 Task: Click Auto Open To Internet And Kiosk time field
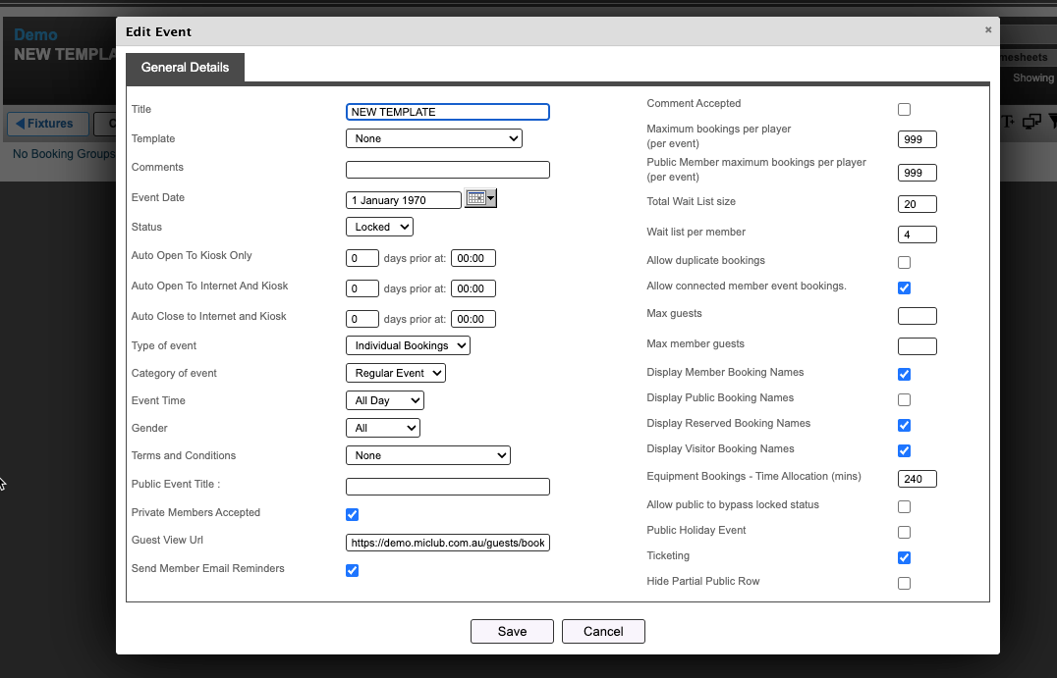point(473,288)
